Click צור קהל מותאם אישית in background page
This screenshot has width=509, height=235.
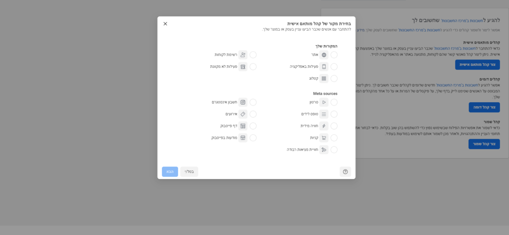click(477, 64)
